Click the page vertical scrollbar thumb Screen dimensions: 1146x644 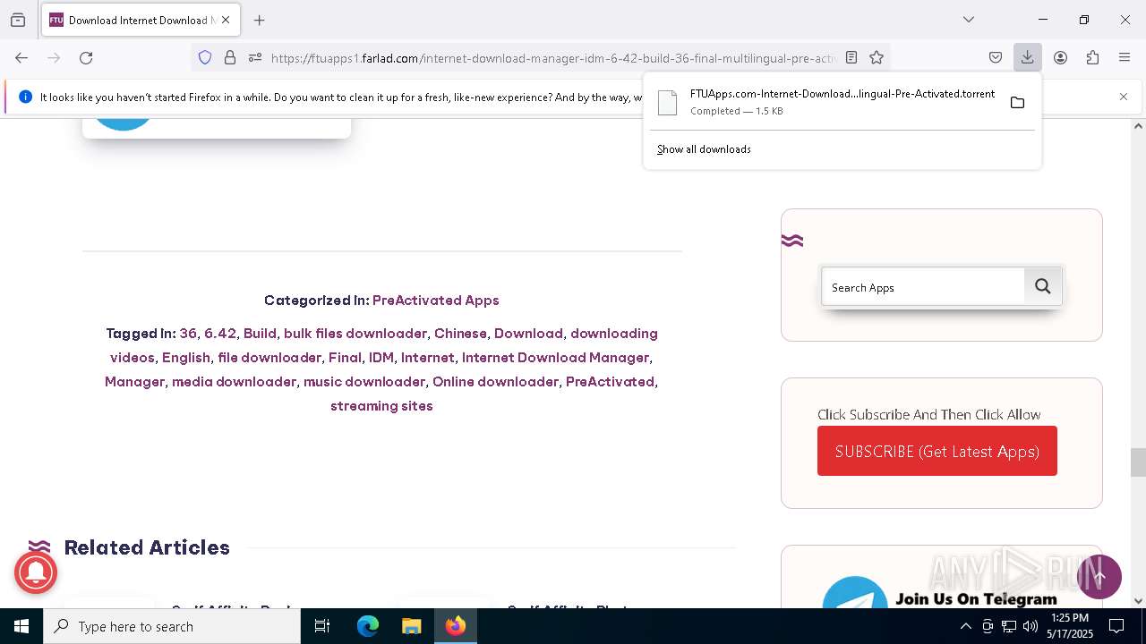tap(1138, 463)
